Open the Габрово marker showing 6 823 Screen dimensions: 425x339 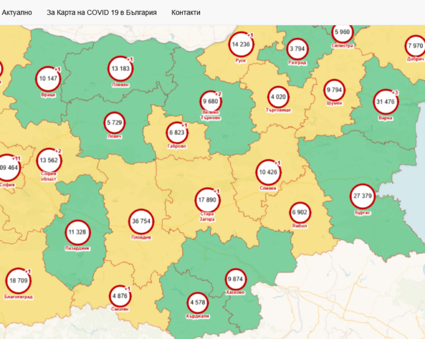[x=177, y=133]
